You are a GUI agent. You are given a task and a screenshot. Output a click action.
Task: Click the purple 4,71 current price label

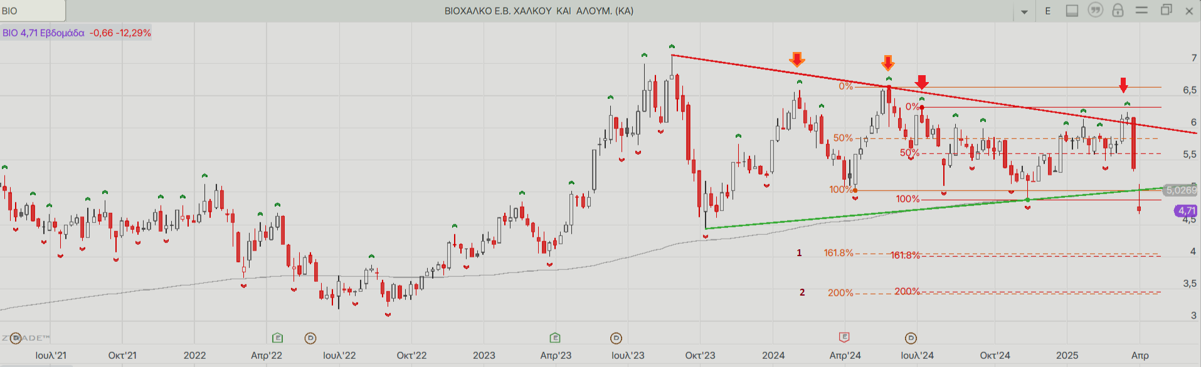coord(1186,211)
